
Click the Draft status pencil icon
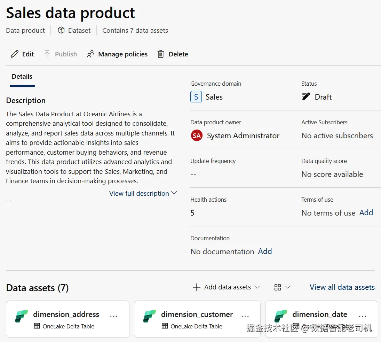306,96
